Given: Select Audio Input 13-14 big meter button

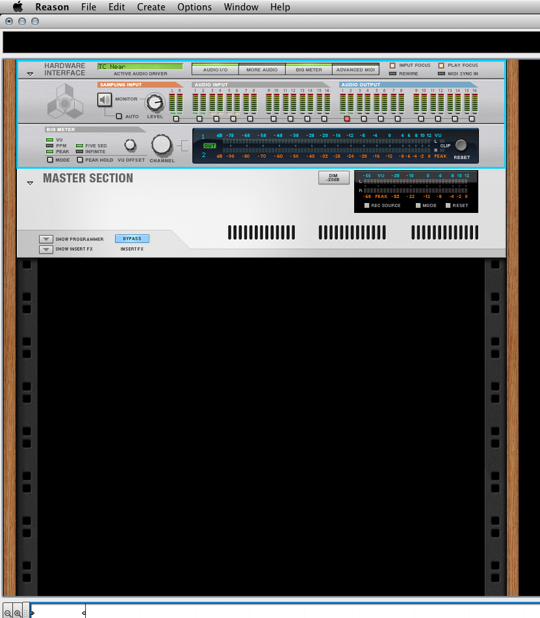Looking at the screenshot, I should 307,119.
